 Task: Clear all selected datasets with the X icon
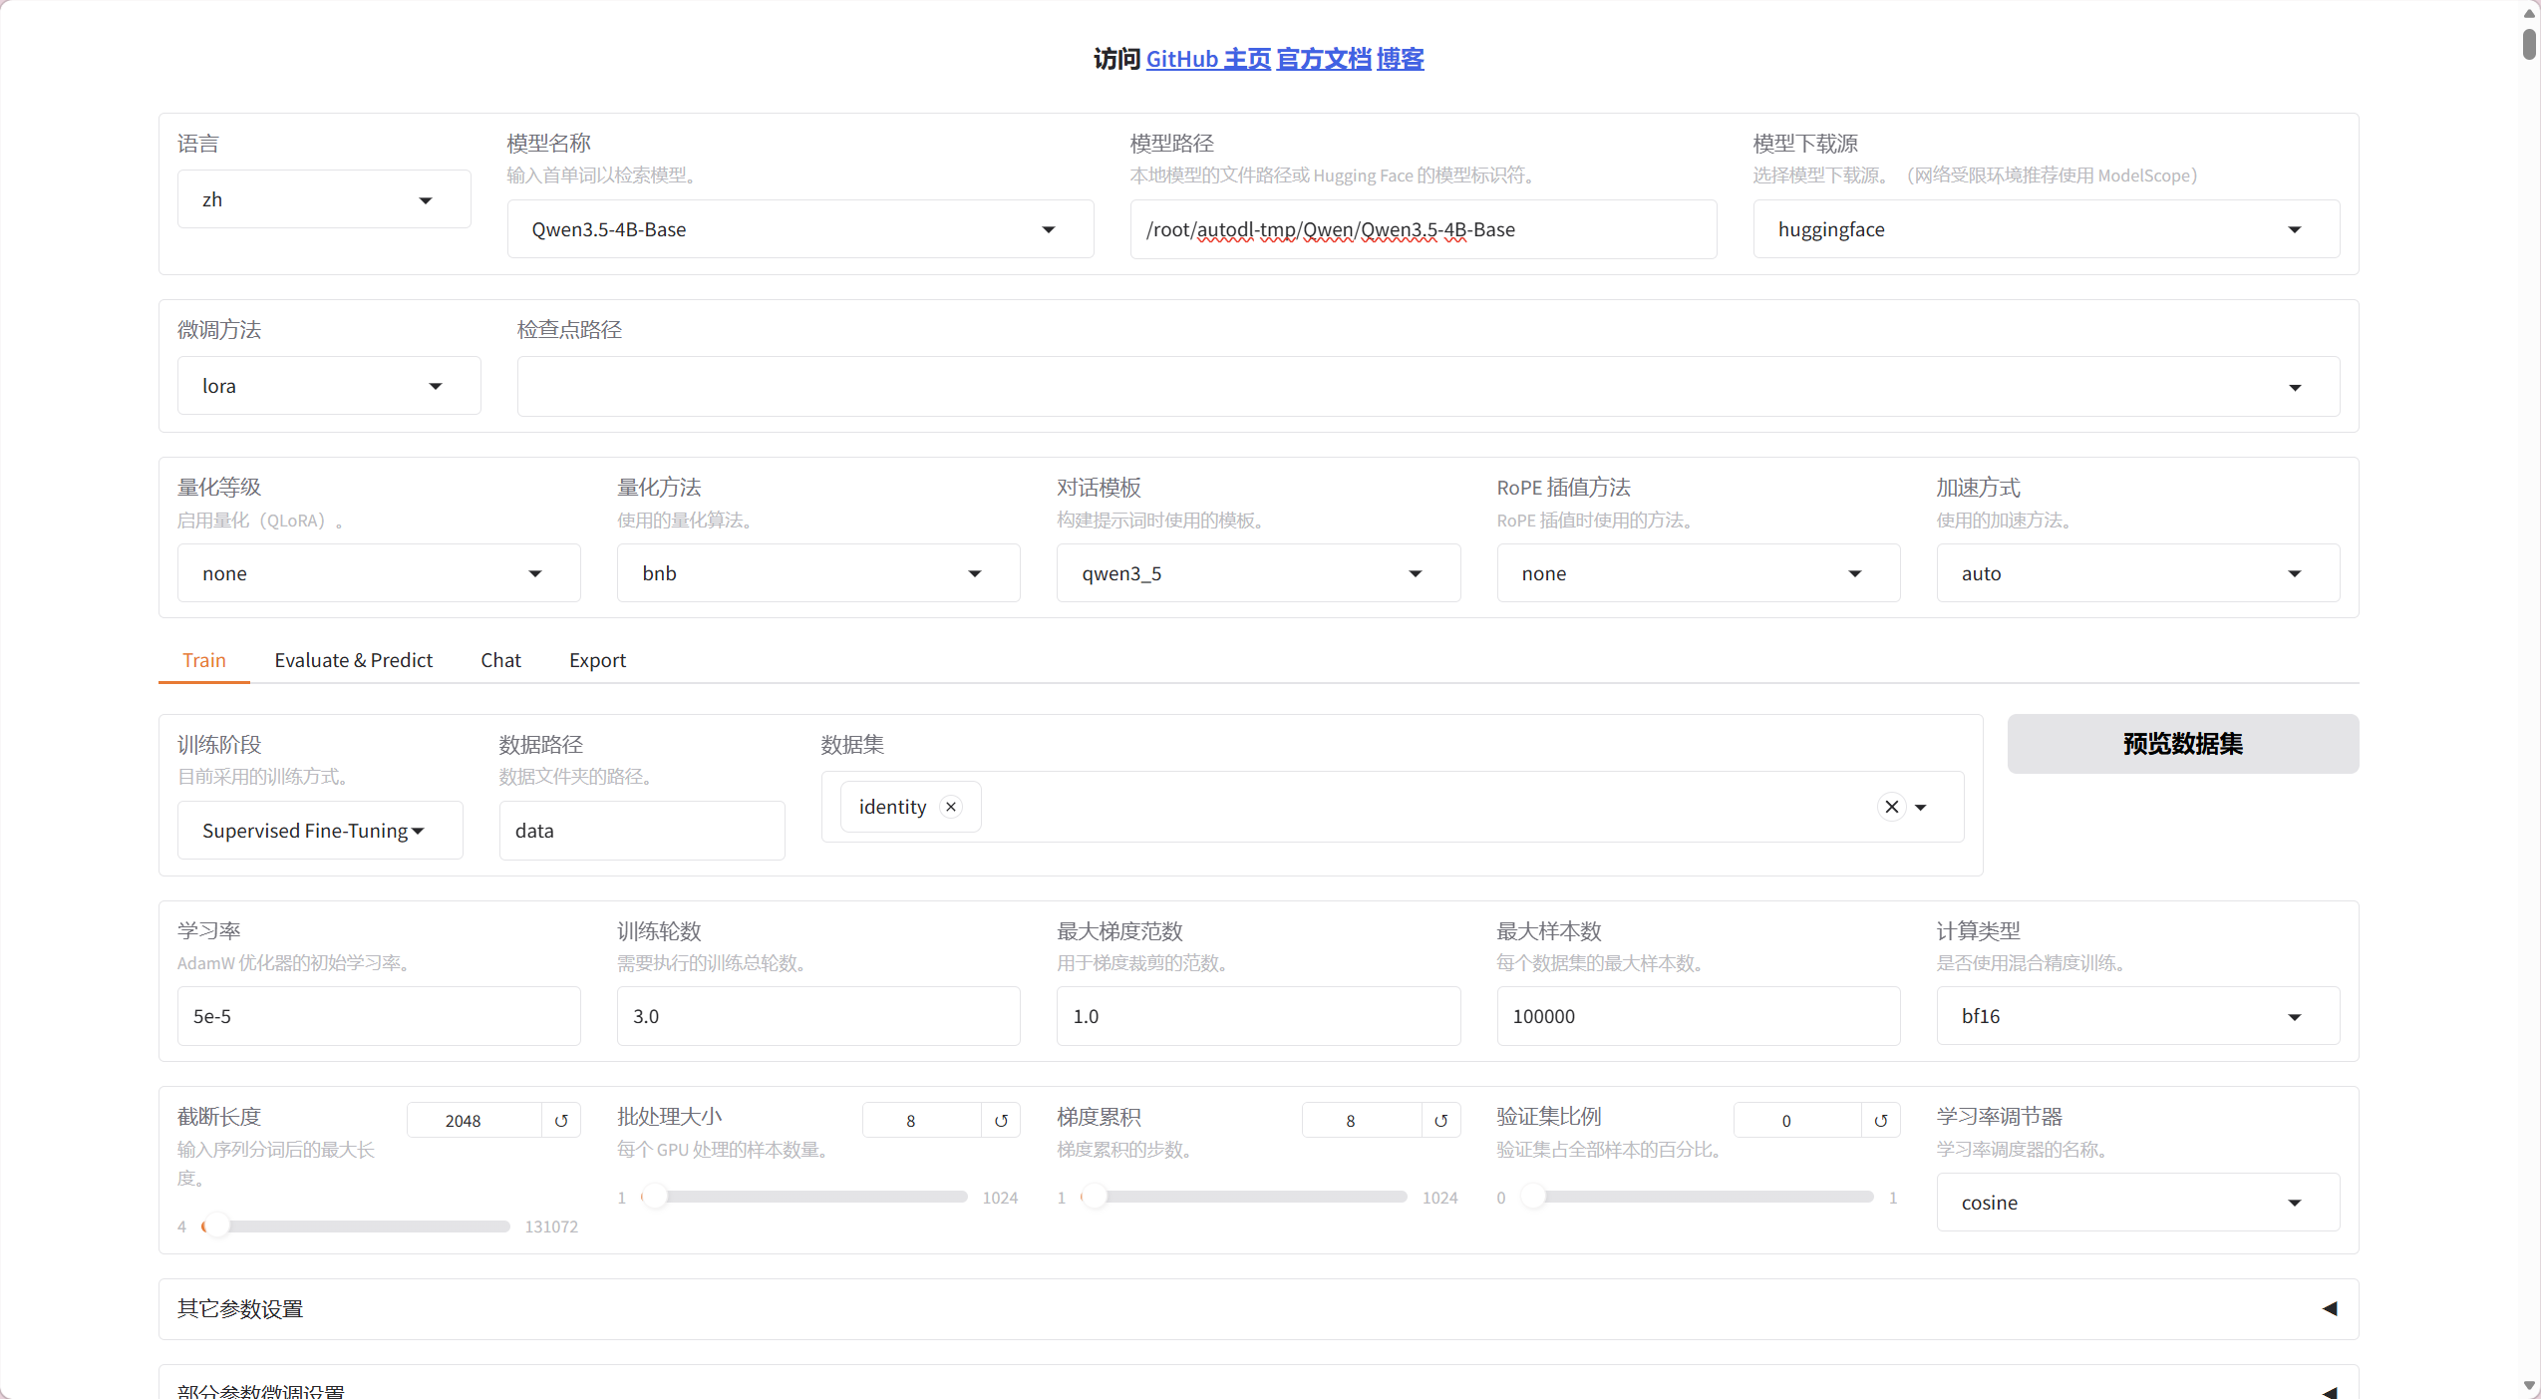click(x=1891, y=807)
